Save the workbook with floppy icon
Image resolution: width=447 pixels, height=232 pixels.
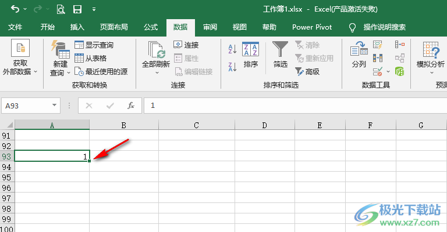pyautogui.click(x=77, y=9)
